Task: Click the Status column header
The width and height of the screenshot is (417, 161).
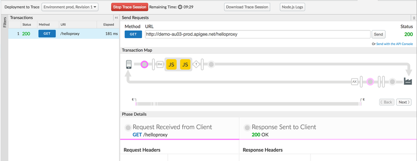Action: click(27, 25)
